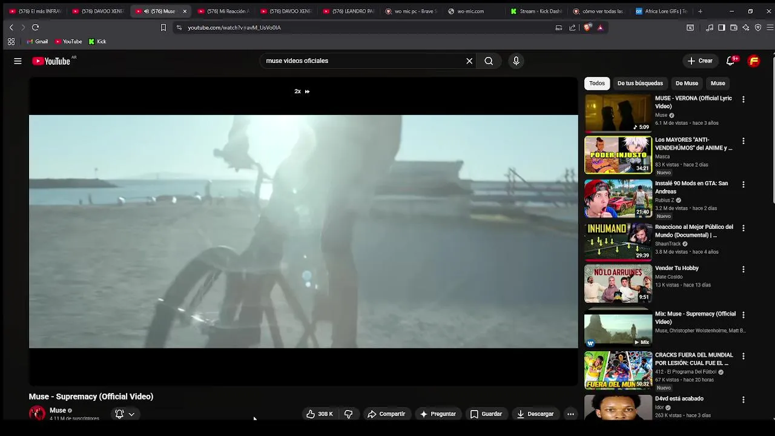Screen dimensions: 775x436
Task: Open Brave Wallet icon
Action: (734, 27)
